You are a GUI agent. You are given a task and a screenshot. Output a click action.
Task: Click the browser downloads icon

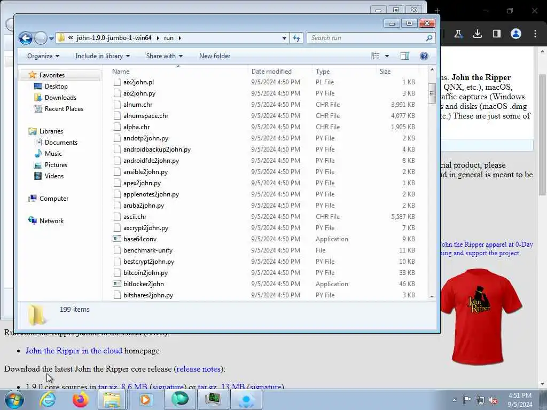point(477,34)
